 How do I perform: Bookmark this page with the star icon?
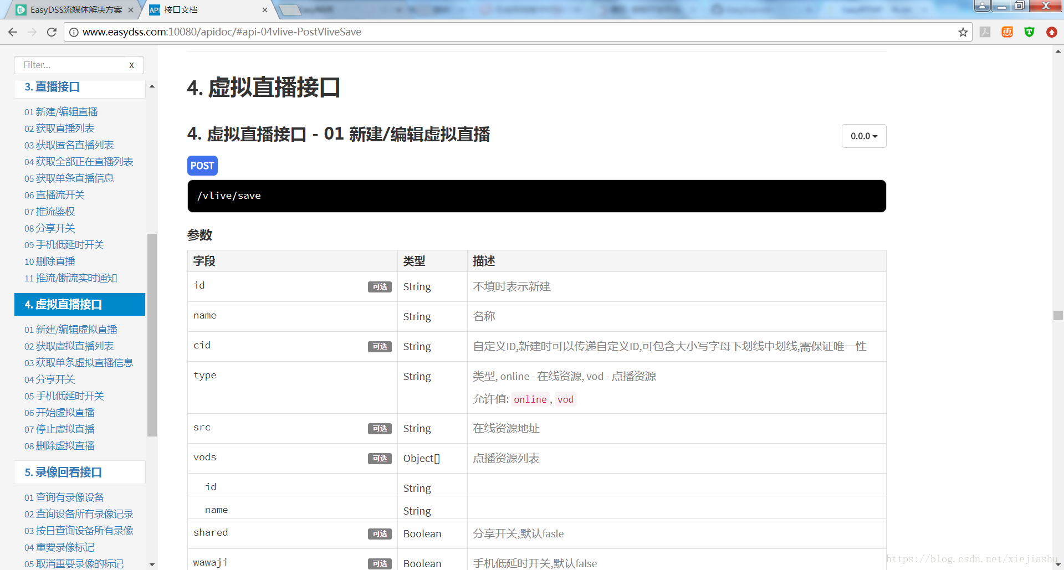pyautogui.click(x=963, y=32)
